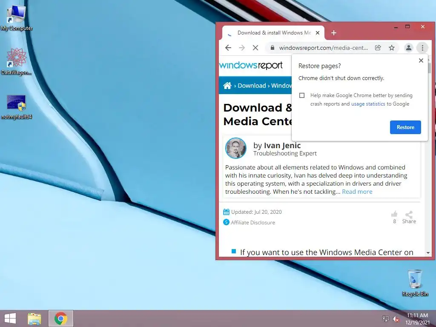Open Ivan Jenic author photo
Viewport: 436px width, 327px height.
tap(236, 148)
